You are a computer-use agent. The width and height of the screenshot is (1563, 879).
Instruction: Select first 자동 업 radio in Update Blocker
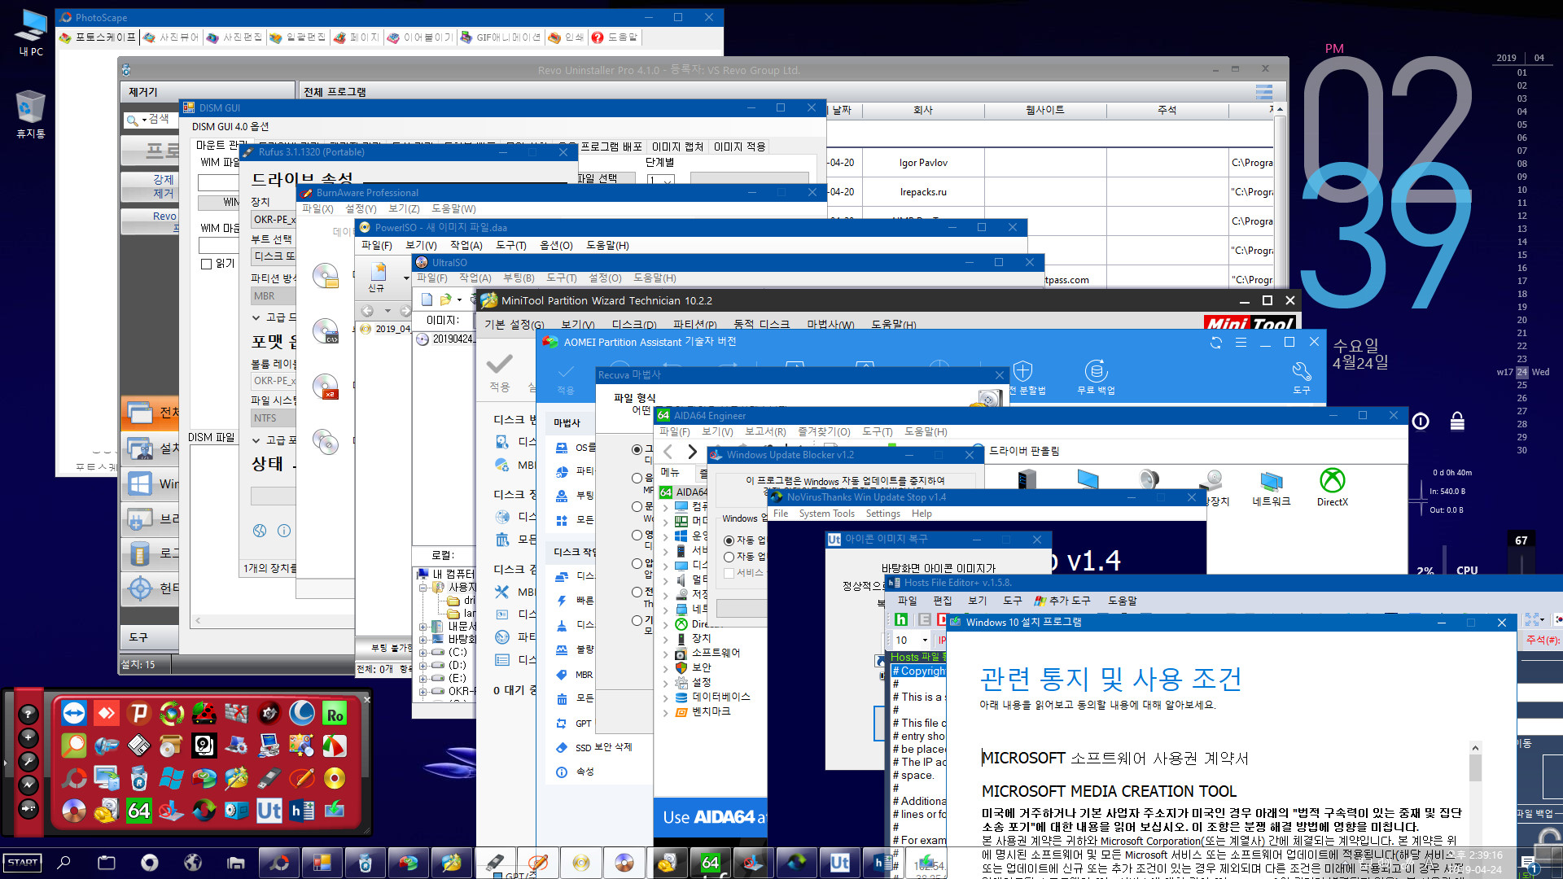point(729,540)
